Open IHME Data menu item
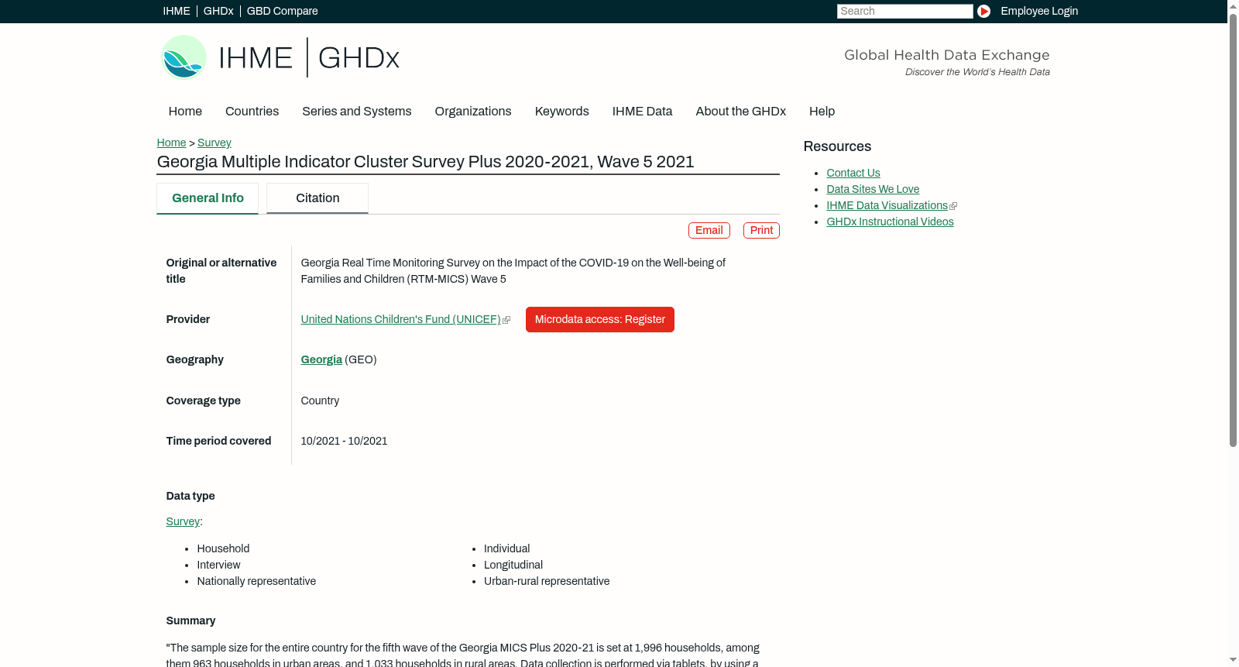Screen dimensions: 1239x667 coord(642,112)
